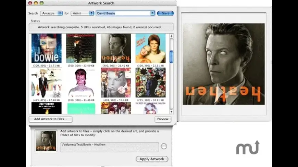Select the cut-off red-haired faces cover in the bottom row

point(116,108)
